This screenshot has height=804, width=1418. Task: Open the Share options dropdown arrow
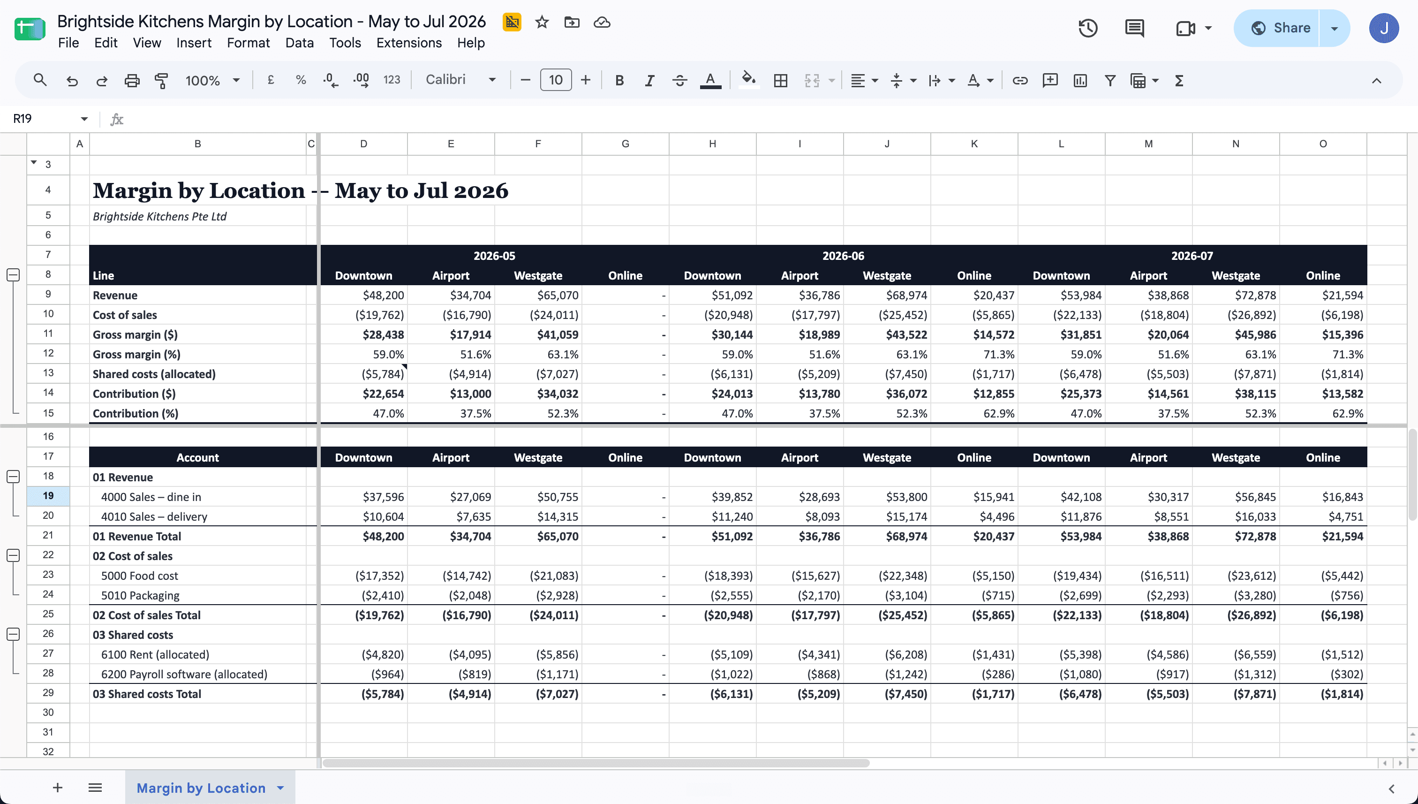1335,28
